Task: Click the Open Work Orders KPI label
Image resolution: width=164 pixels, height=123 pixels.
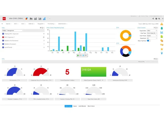Action: click(93, 99)
